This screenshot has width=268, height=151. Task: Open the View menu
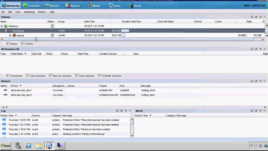[18, 12]
